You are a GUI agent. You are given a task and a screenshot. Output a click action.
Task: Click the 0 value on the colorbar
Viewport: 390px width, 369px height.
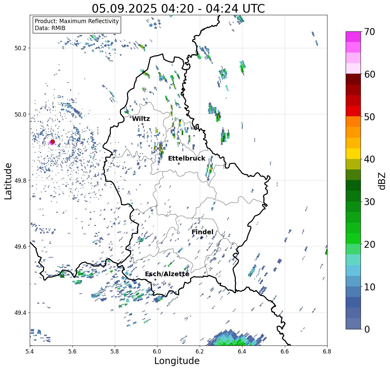[x=367, y=329]
